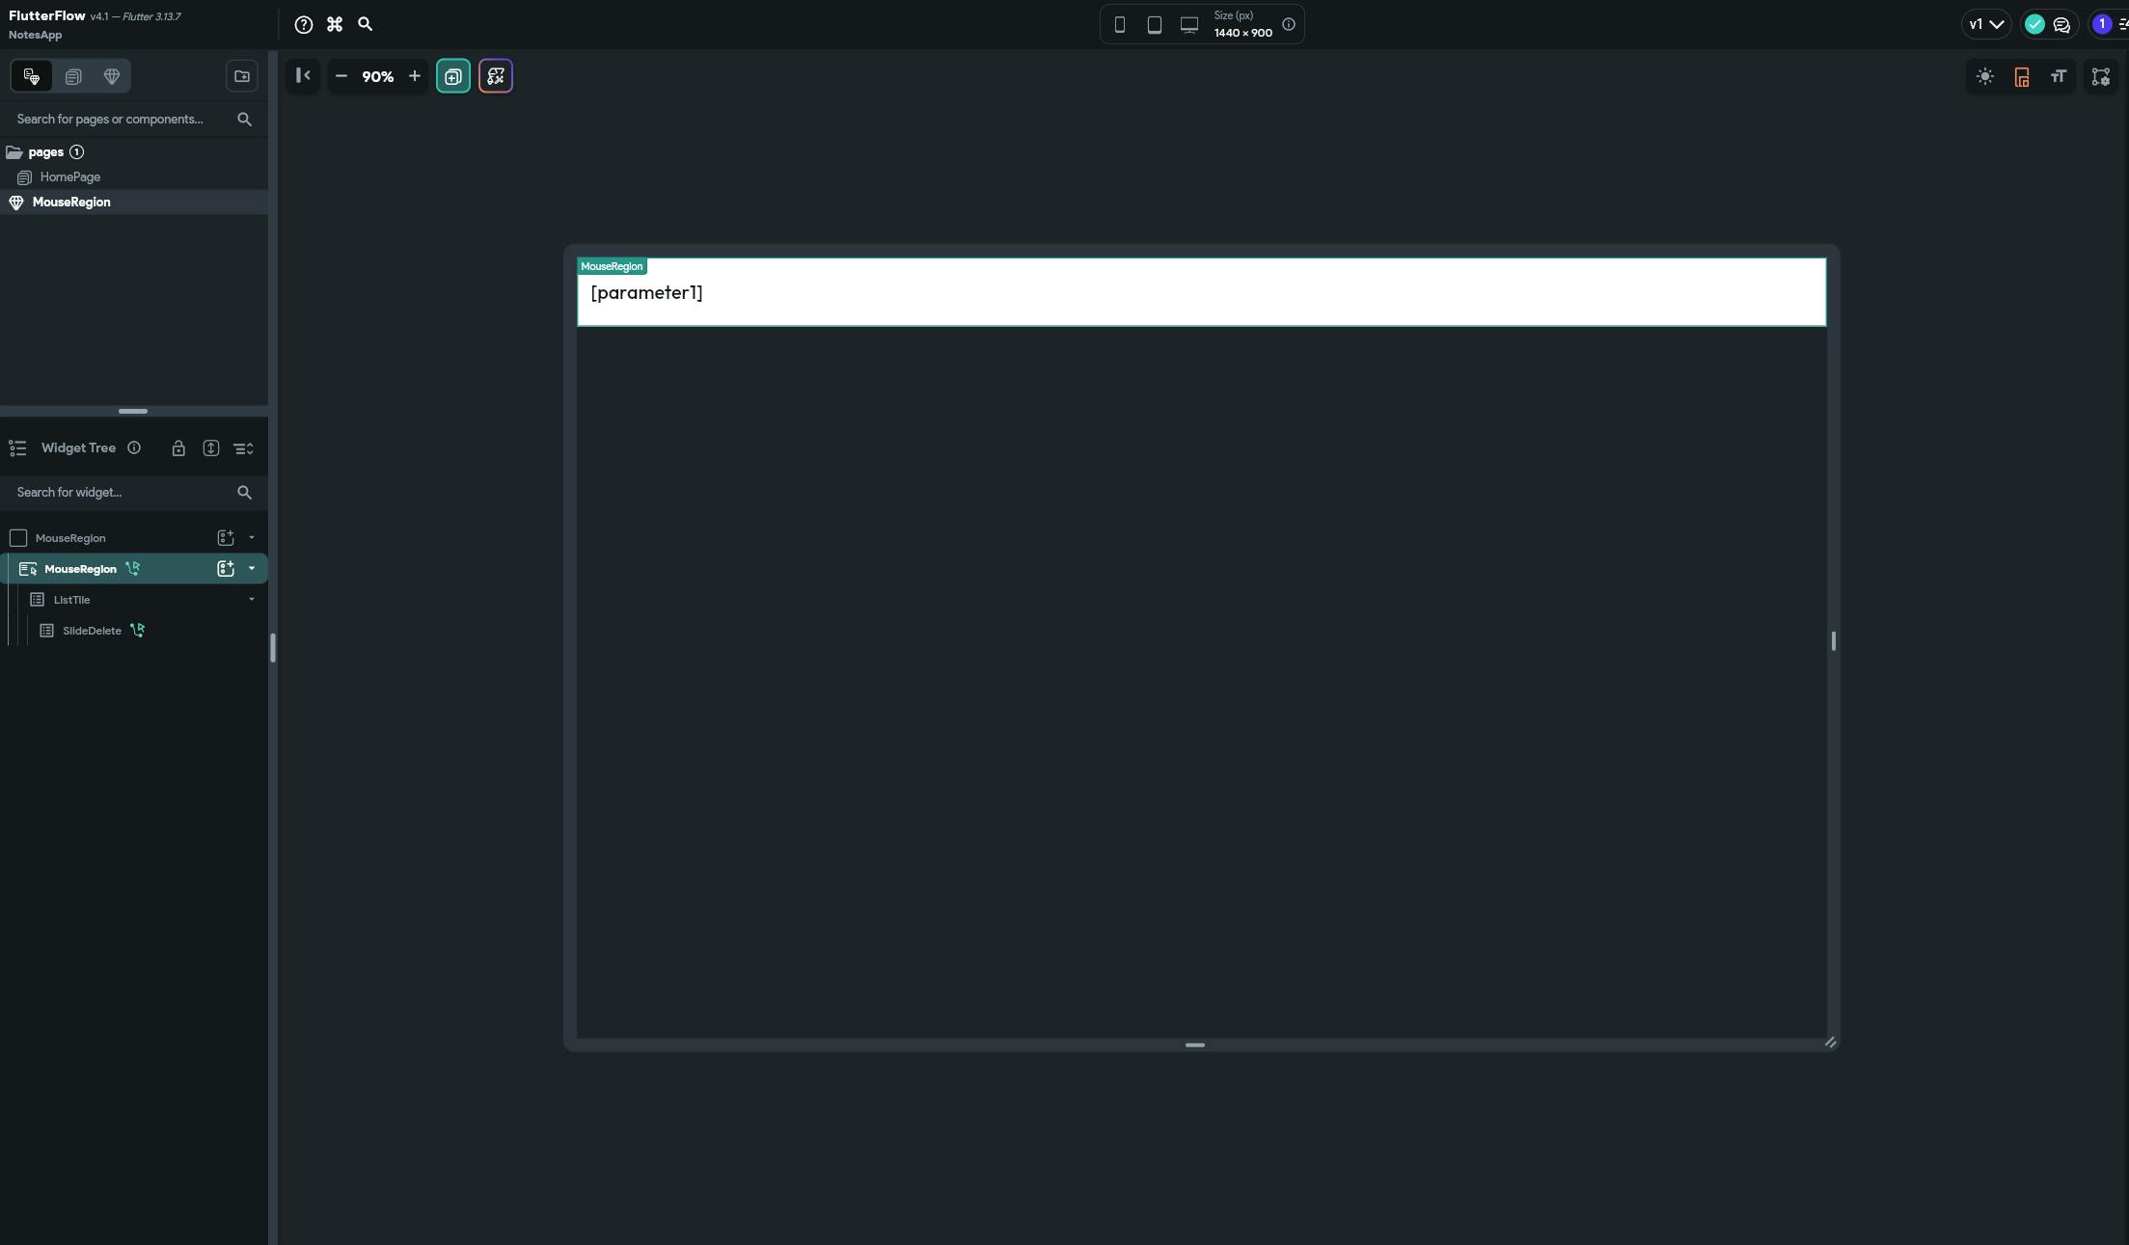Click the canvas right-edge resize handle
This screenshot has width=2129, height=1245.
[x=1833, y=641]
